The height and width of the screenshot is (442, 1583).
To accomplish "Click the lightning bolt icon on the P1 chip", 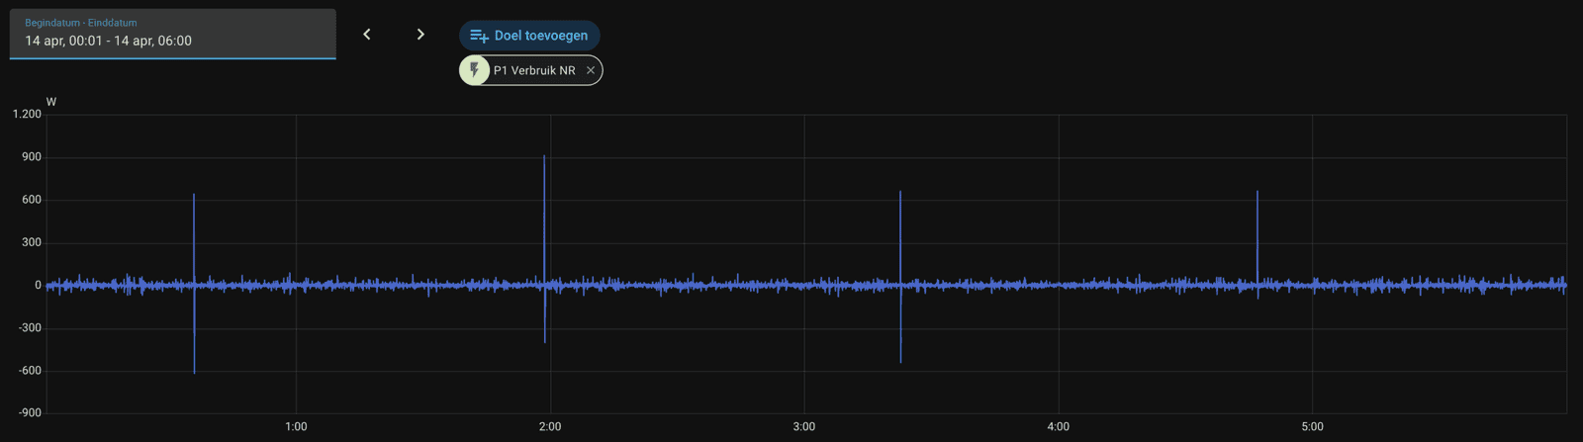I will point(475,70).
